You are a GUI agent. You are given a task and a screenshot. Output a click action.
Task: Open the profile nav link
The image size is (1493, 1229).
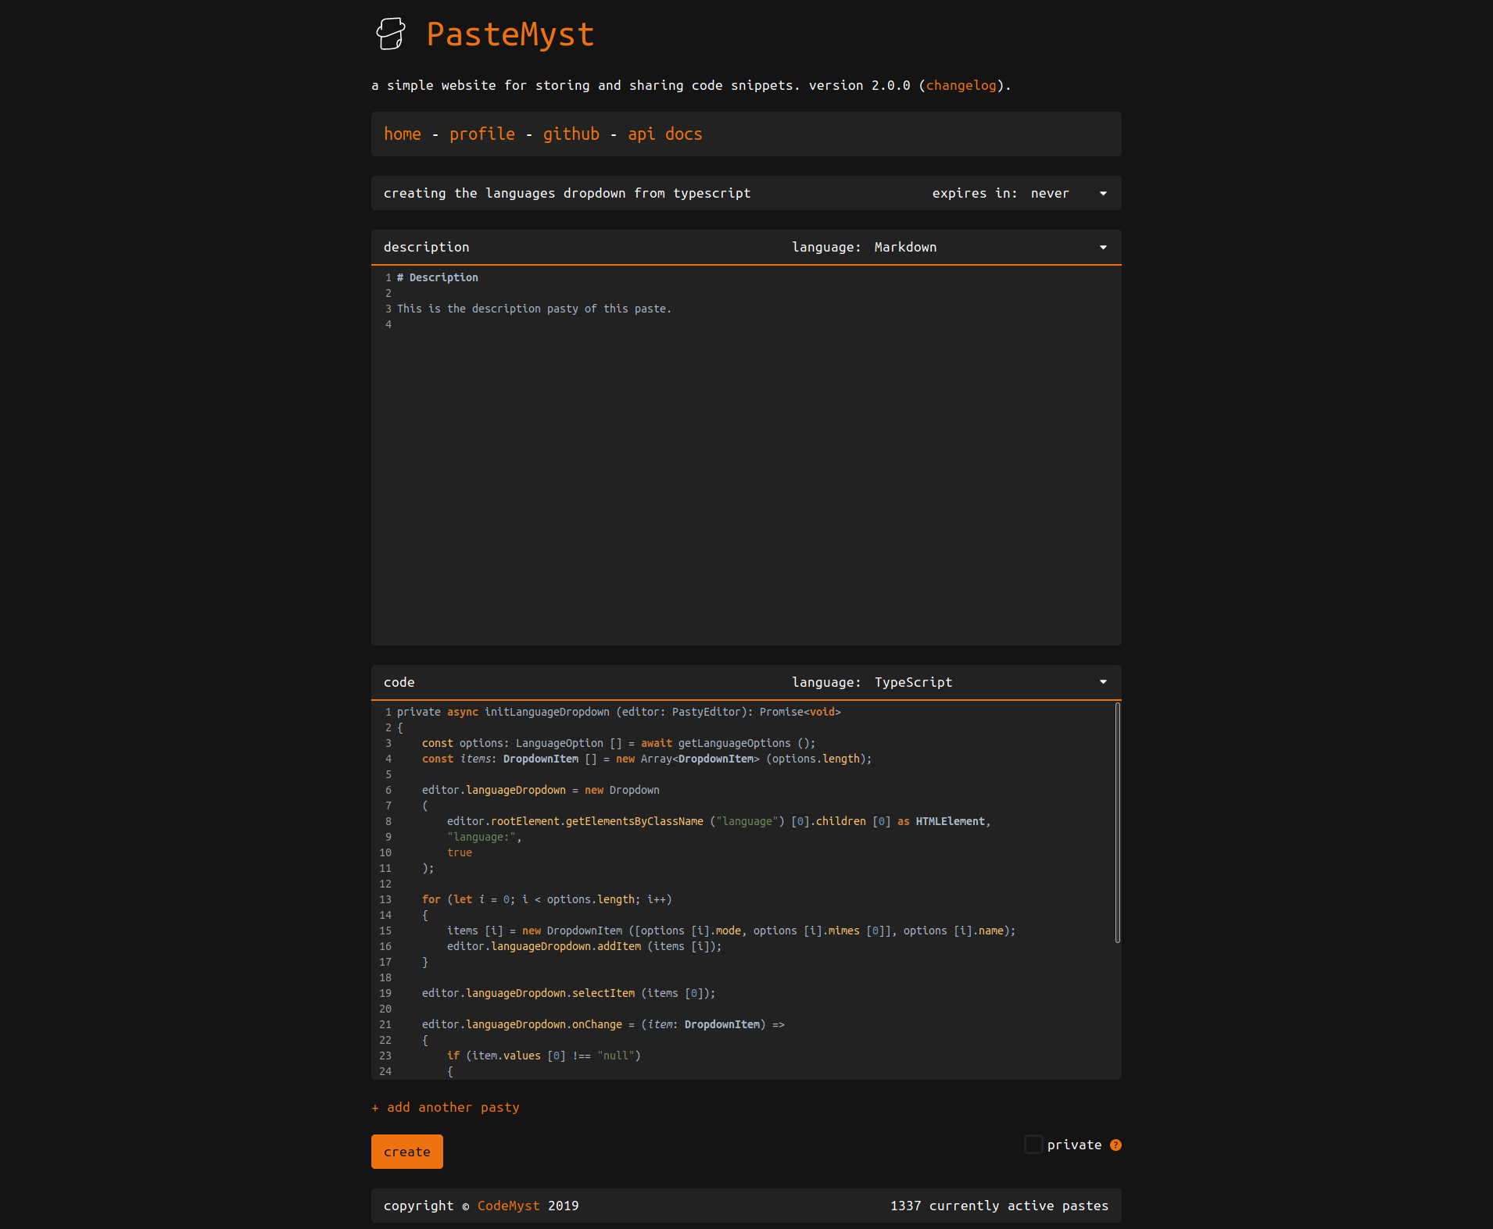point(482,134)
